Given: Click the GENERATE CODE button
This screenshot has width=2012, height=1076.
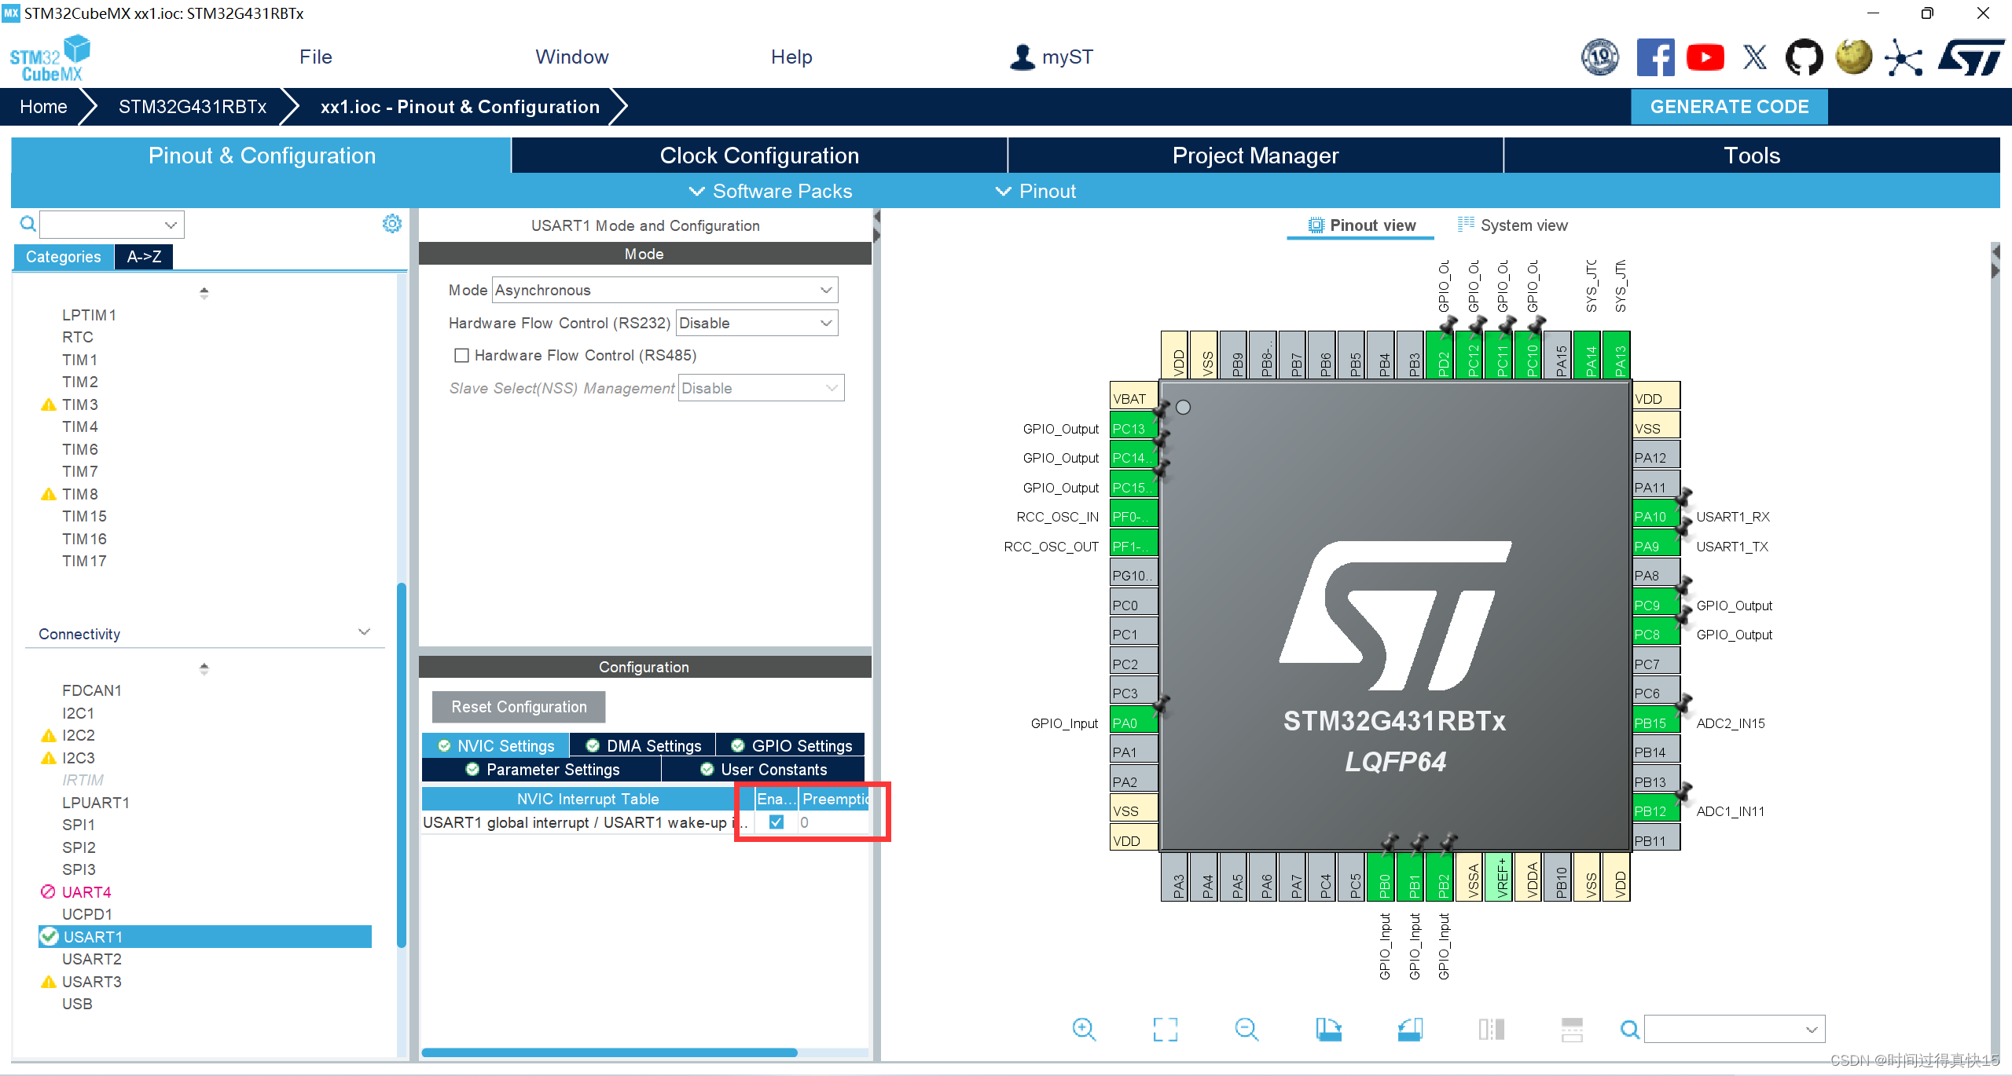Looking at the screenshot, I should click(x=1729, y=107).
